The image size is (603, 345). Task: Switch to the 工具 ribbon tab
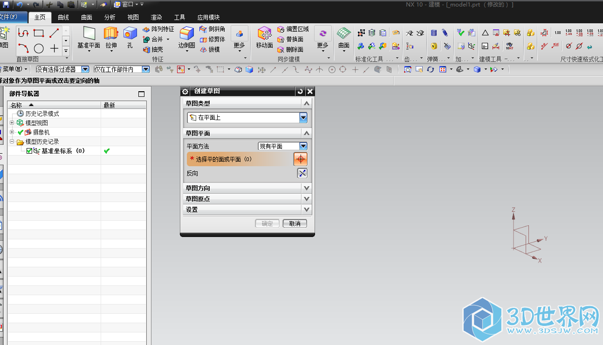(180, 17)
